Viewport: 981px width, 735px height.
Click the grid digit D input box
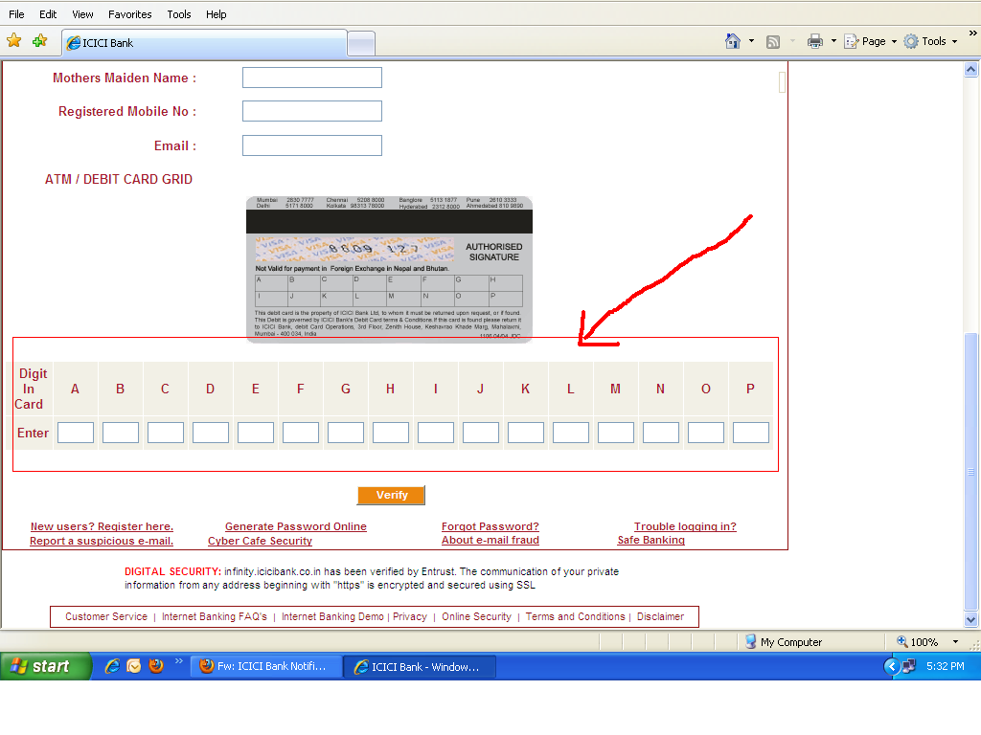(x=211, y=433)
